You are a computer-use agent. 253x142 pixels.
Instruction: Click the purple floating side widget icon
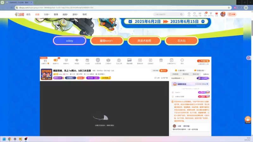249,58
